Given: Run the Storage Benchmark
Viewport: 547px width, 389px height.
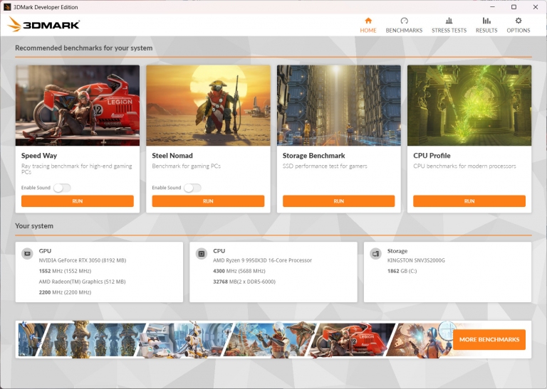Looking at the screenshot, I should click(x=339, y=201).
